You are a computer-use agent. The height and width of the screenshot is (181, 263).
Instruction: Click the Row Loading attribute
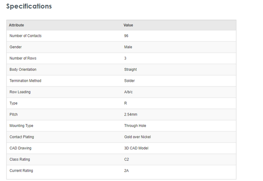click(20, 92)
